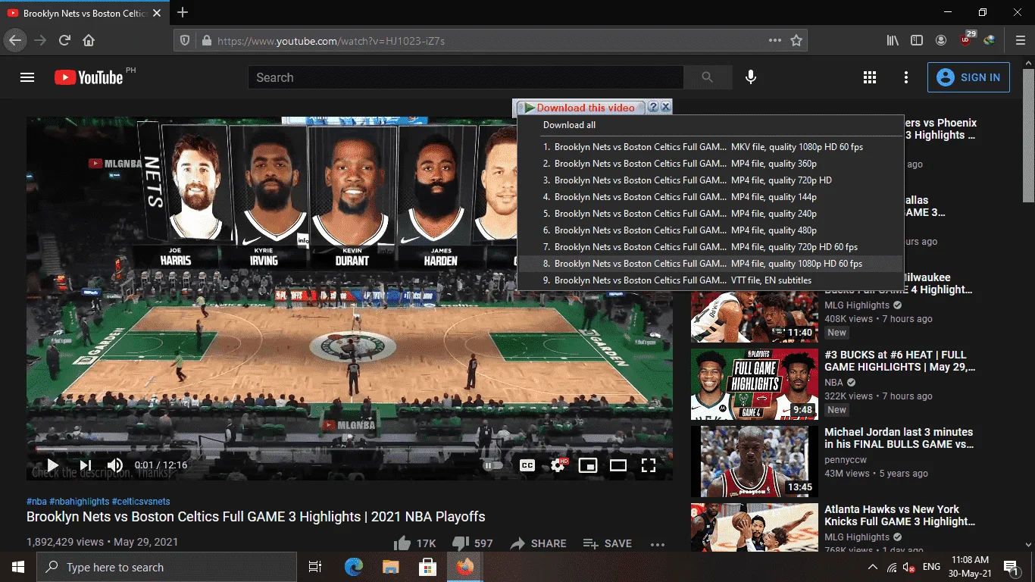
Task: Mute the video volume
Action: click(115, 465)
